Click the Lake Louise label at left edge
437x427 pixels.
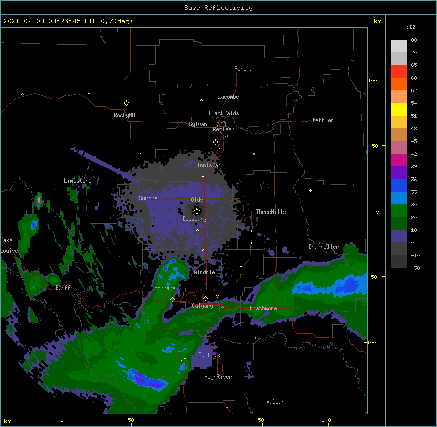click(x=9, y=245)
